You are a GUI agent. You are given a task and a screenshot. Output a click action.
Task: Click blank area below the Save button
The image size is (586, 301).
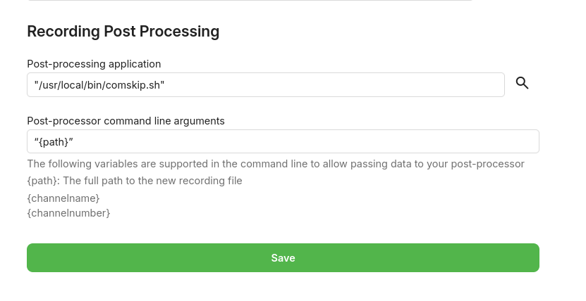[282, 287]
